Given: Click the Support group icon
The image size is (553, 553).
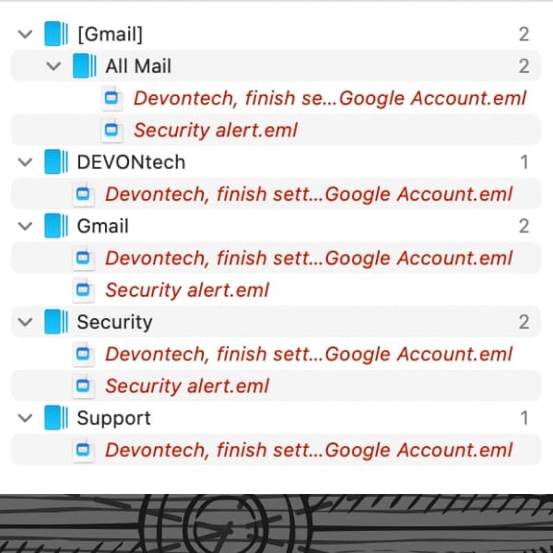Looking at the screenshot, I should [x=56, y=418].
